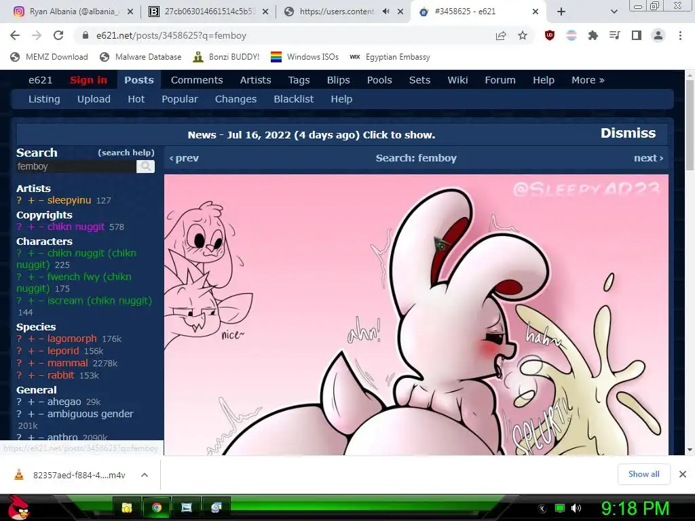This screenshot has height=521, width=695.
Task: Open the Extensions puzzle piece menu
Action: [593, 35]
